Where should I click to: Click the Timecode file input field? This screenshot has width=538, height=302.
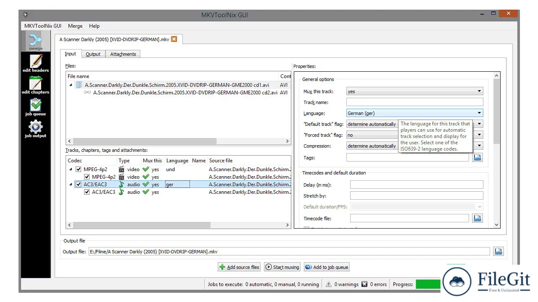[409, 218]
